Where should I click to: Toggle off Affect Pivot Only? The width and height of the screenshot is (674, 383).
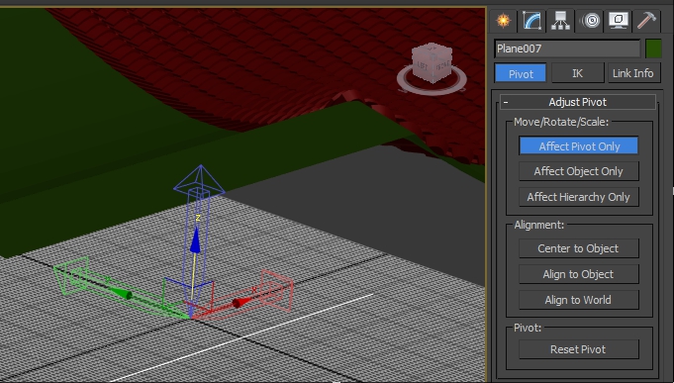tap(579, 146)
